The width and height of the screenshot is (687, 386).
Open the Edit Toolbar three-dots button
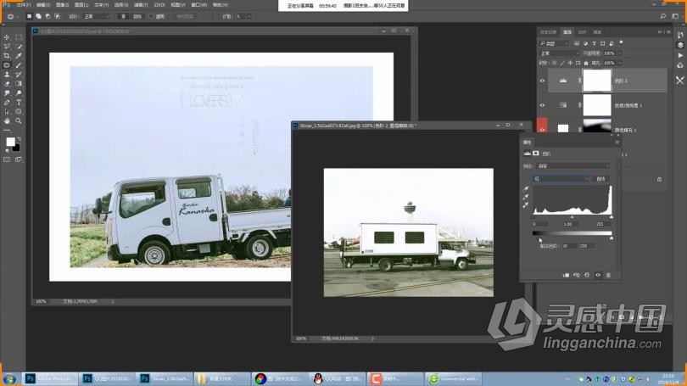coord(7,130)
